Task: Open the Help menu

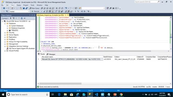Action: click(x=46, y=5)
